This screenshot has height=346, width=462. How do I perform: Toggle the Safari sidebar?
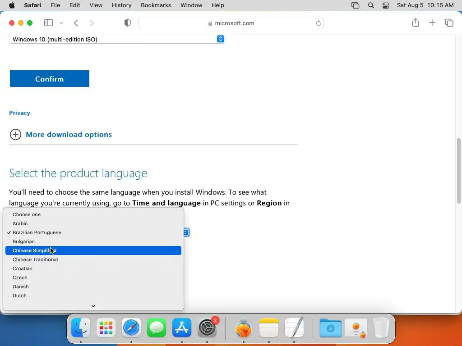48,23
